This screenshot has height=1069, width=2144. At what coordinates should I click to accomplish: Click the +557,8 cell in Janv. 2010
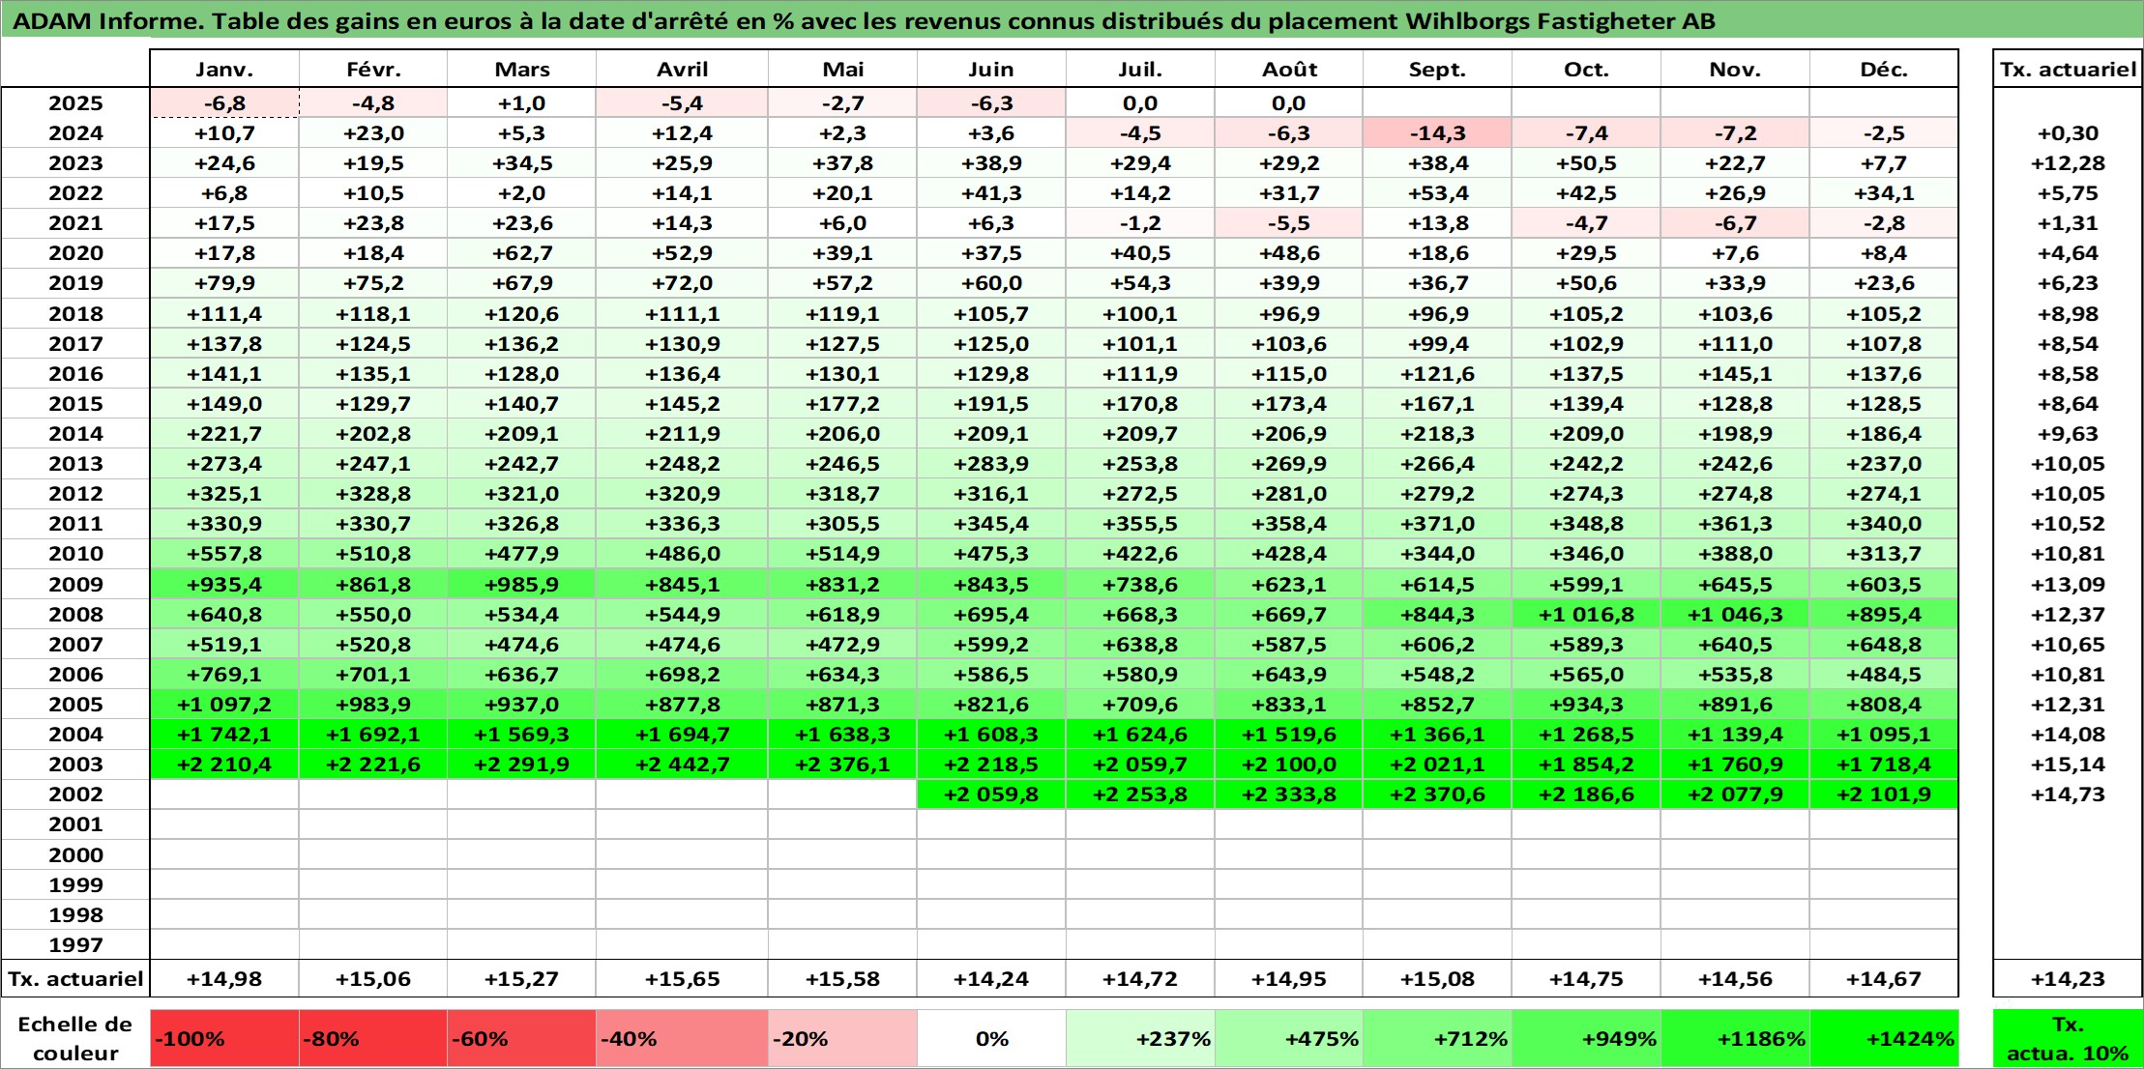[224, 554]
